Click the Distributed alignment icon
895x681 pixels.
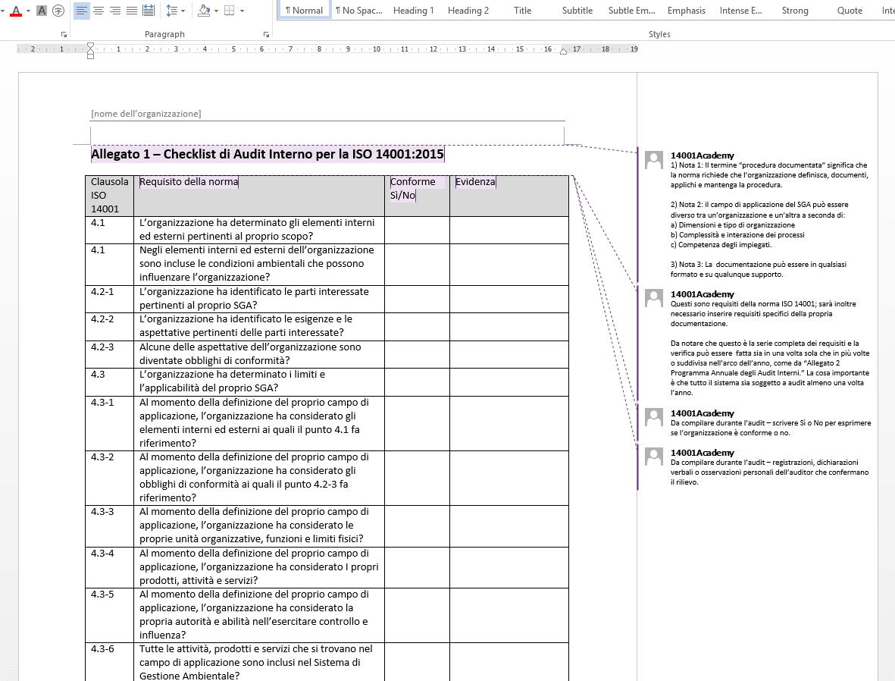(149, 11)
